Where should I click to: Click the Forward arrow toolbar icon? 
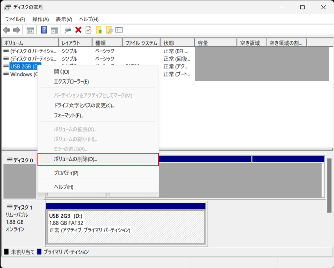[17, 30]
